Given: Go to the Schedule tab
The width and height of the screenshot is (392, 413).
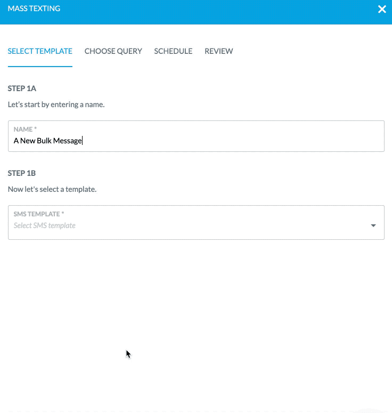Looking at the screenshot, I should click(173, 51).
